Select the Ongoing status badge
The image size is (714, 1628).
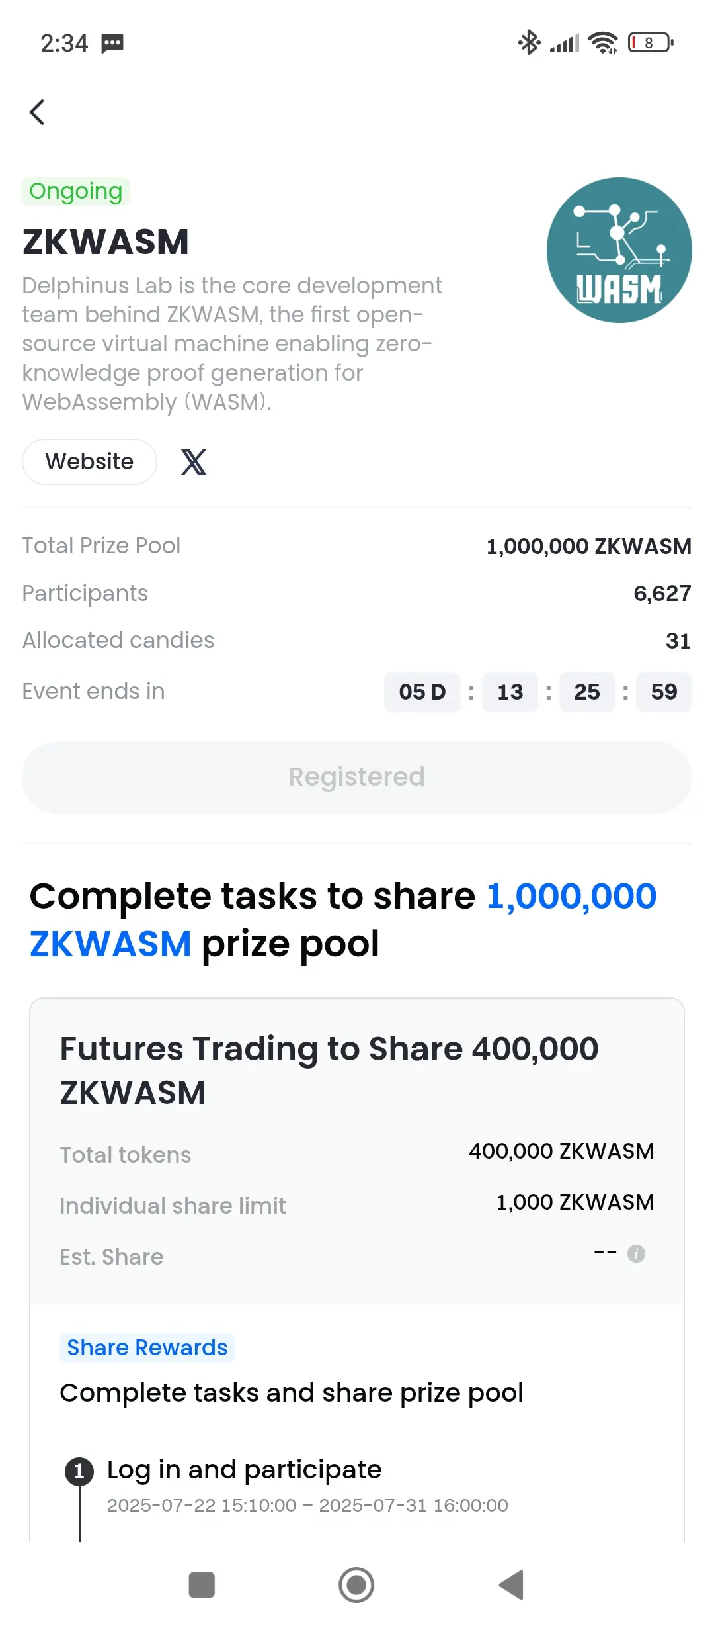tap(76, 191)
